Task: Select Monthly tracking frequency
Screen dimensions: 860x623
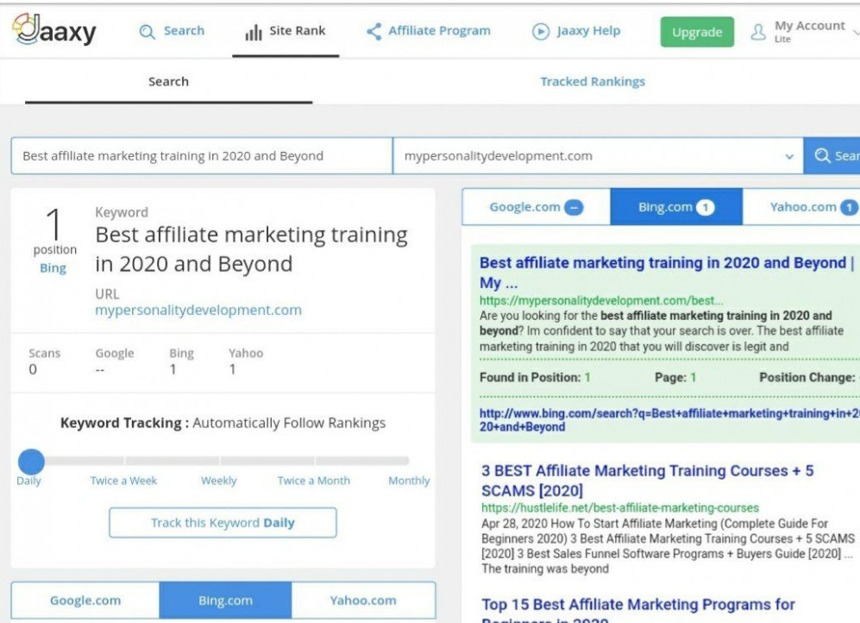Action: 409,481
